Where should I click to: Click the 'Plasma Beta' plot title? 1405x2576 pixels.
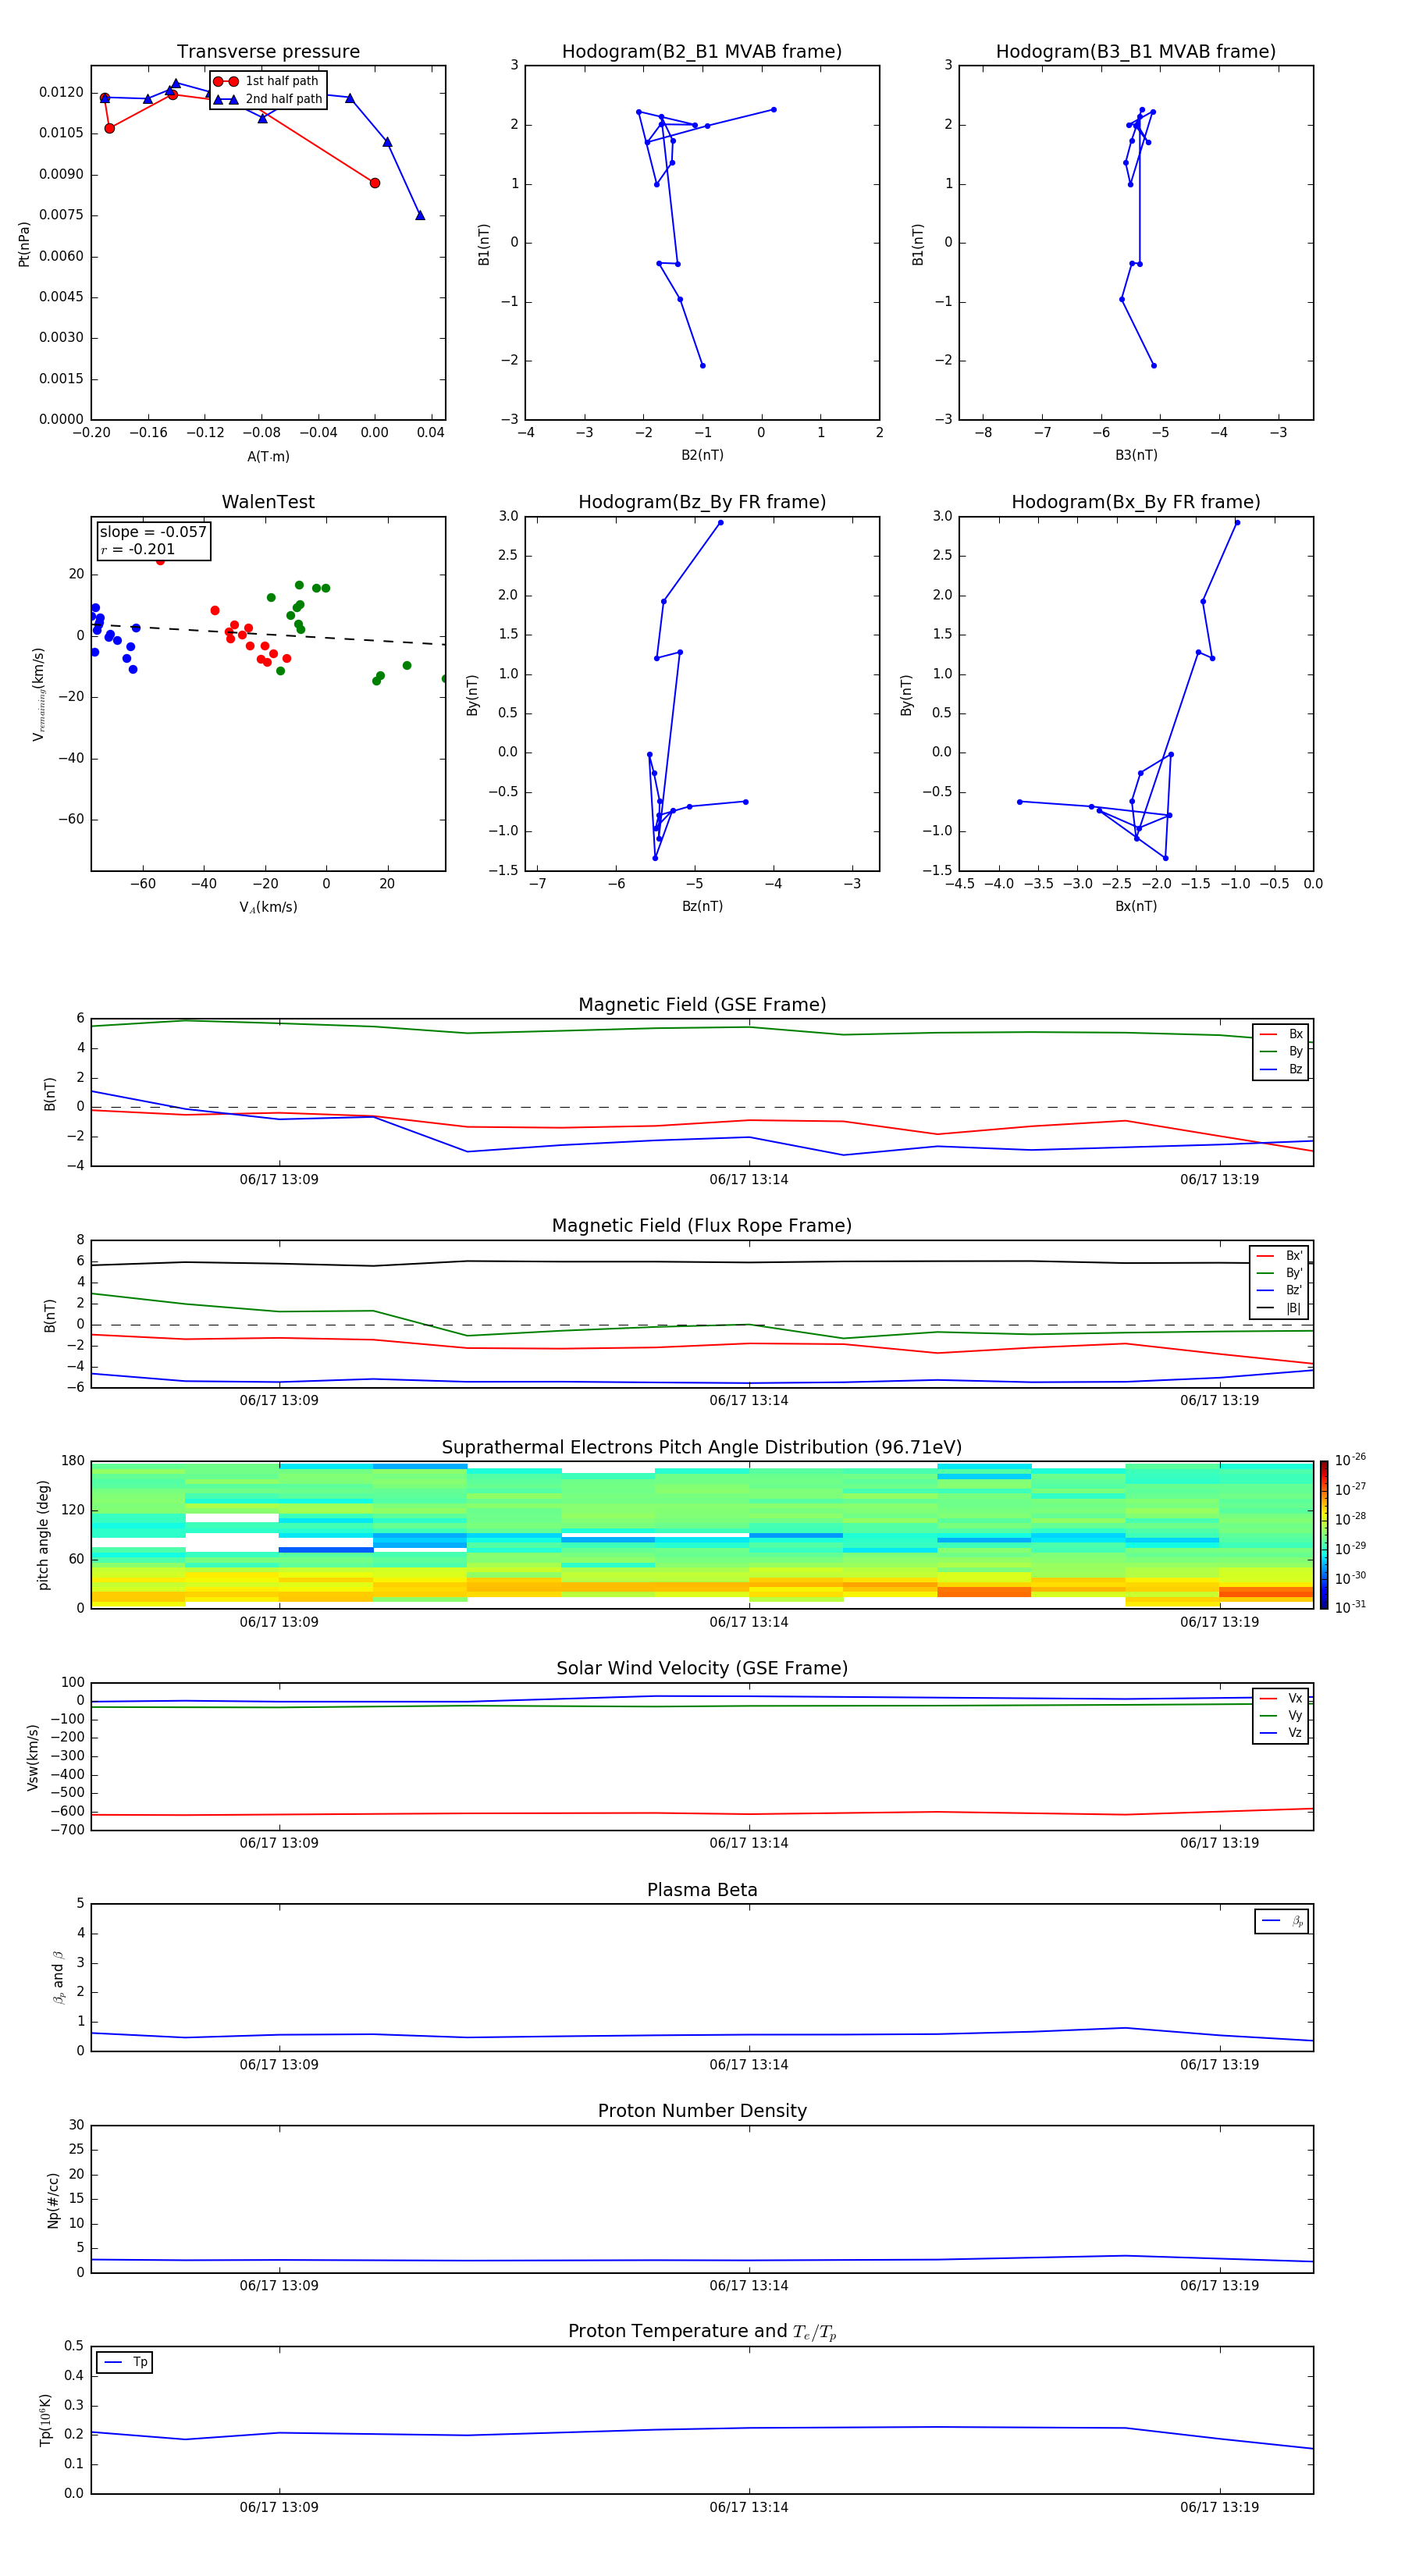pyautogui.click(x=702, y=1891)
